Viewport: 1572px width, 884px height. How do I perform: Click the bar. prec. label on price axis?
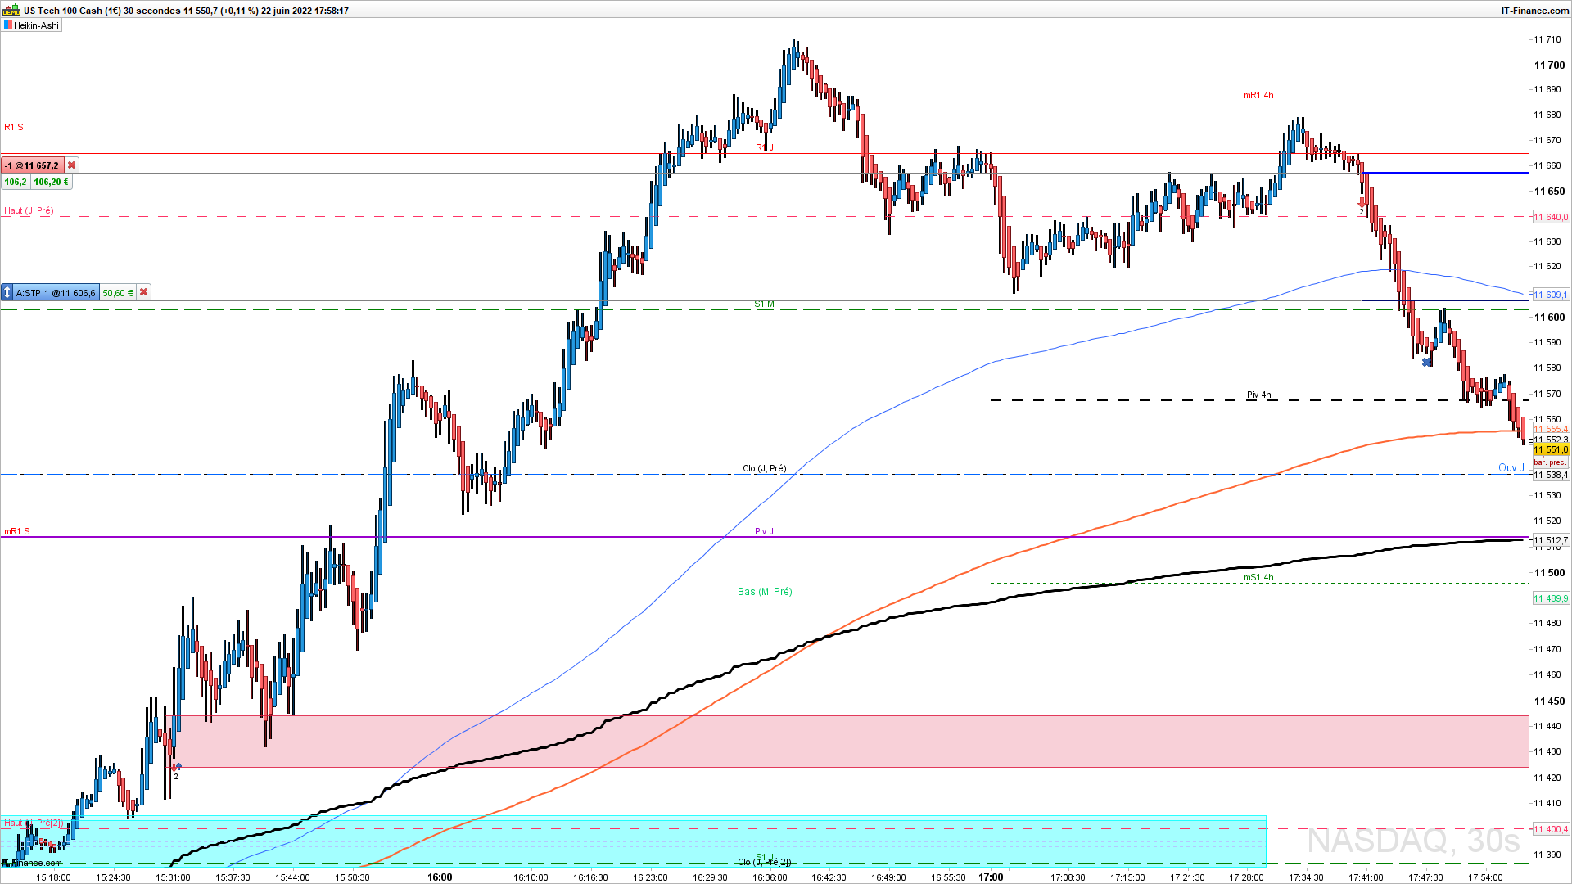point(1549,462)
